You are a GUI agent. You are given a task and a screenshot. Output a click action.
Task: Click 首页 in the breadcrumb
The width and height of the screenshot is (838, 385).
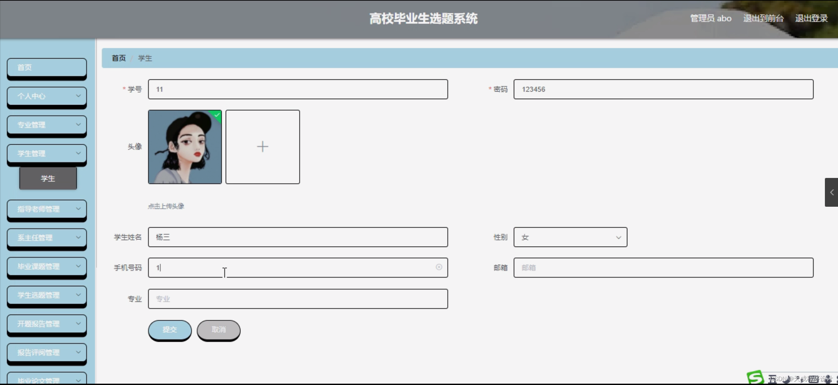pyautogui.click(x=119, y=58)
